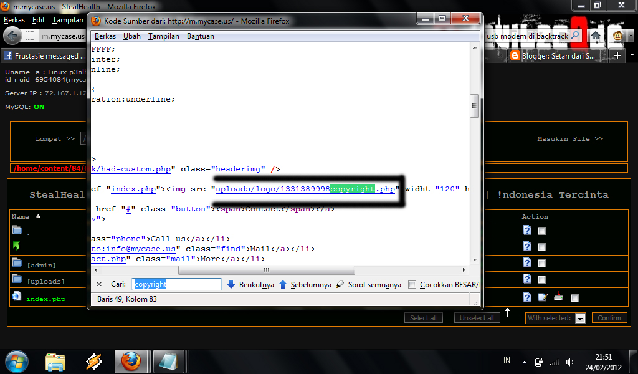The height and width of the screenshot is (374, 638).
Task: Click the folder icon of [admin]
Action: coord(17,262)
